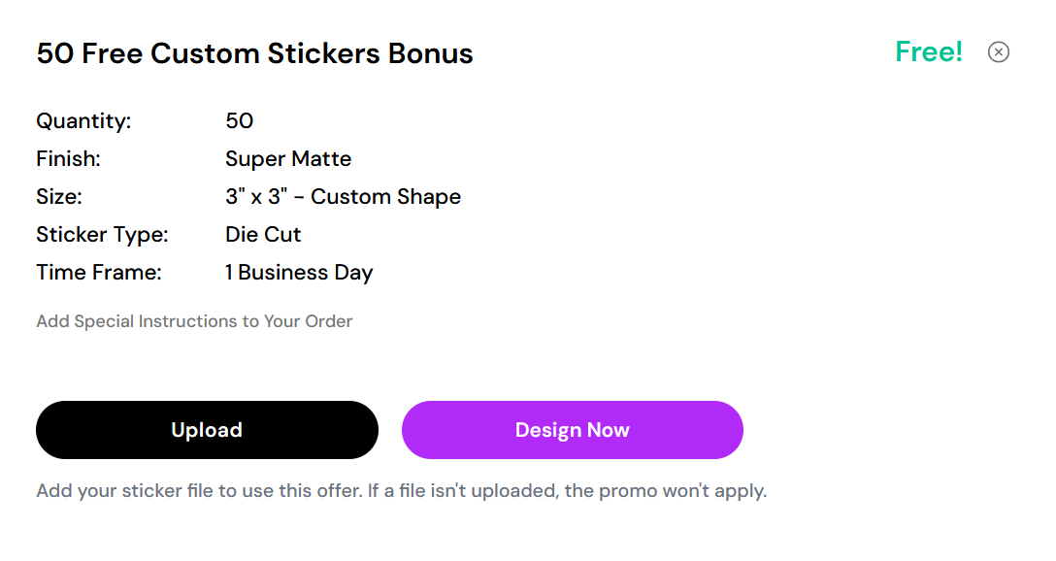Click the black Upload button
Image resolution: width=1056 pixels, height=561 pixels.
click(x=207, y=430)
